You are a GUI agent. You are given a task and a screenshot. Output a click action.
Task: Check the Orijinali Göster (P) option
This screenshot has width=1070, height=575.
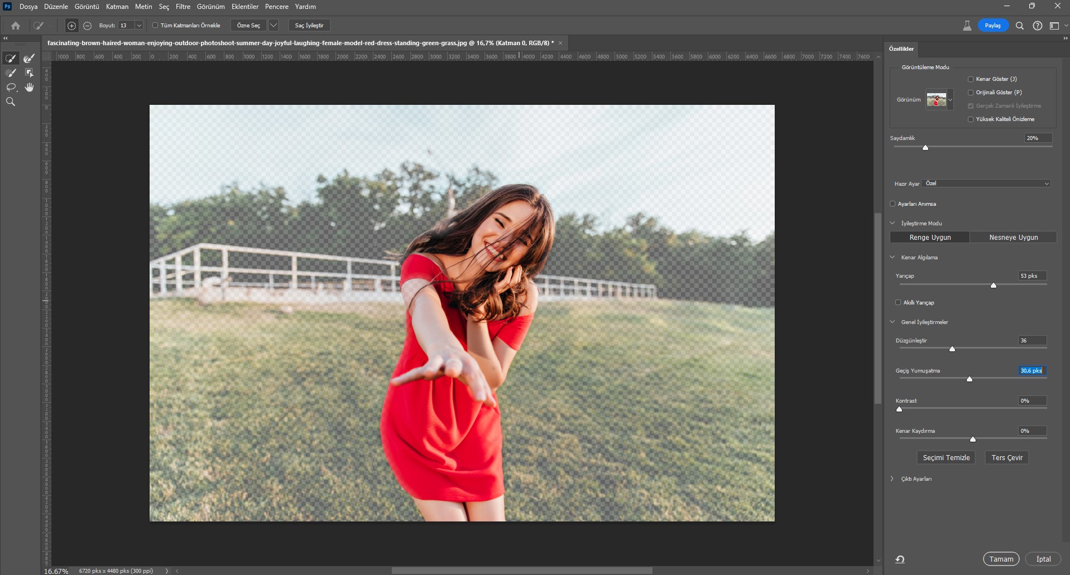point(971,93)
